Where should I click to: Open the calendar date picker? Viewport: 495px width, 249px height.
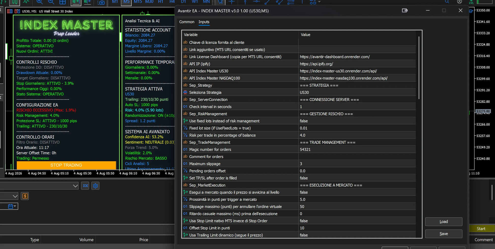coord(12,206)
